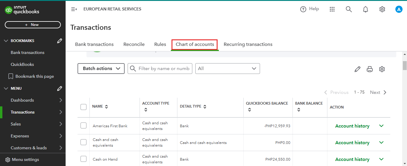Viewport: 407px width, 166px height.
Task: Expand the All account filter dropdown
Action: pyautogui.click(x=228, y=69)
